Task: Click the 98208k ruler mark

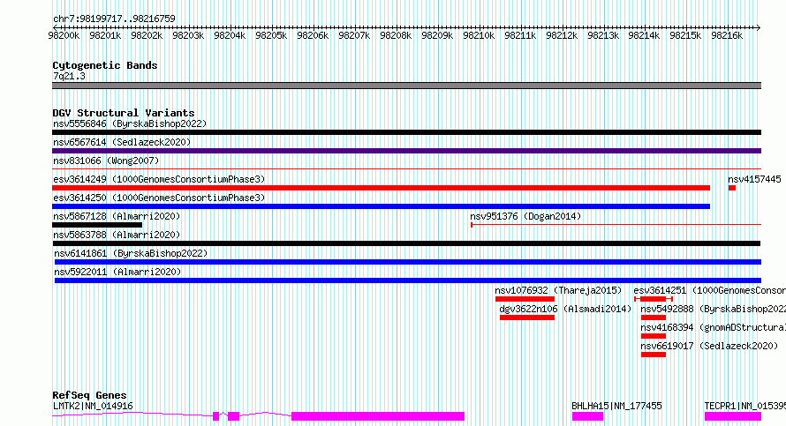Action: (x=396, y=35)
